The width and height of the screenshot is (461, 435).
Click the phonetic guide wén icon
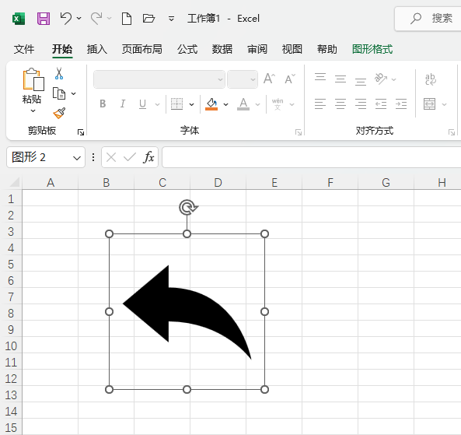(278, 104)
